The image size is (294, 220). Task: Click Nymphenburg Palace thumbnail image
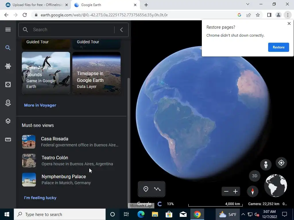(29, 180)
